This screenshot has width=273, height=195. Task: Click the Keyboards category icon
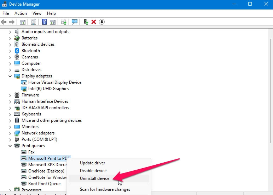(x=17, y=114)
